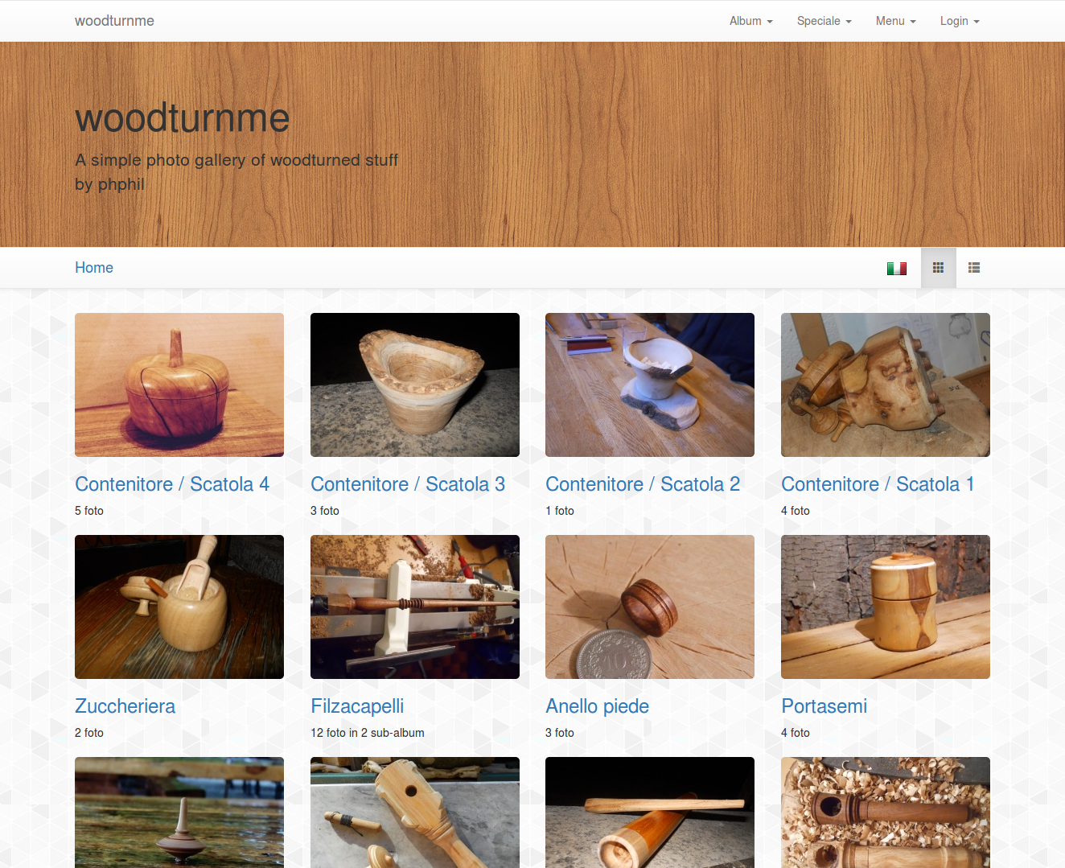The image size is (1065, 868).
Task: Open the Portasemi album link
Action: [824, 706]
